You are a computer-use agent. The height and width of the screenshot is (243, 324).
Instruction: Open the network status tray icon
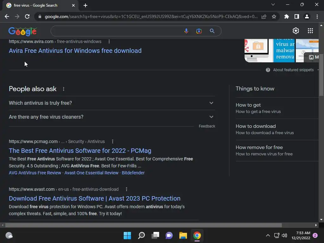coord(277,235)
